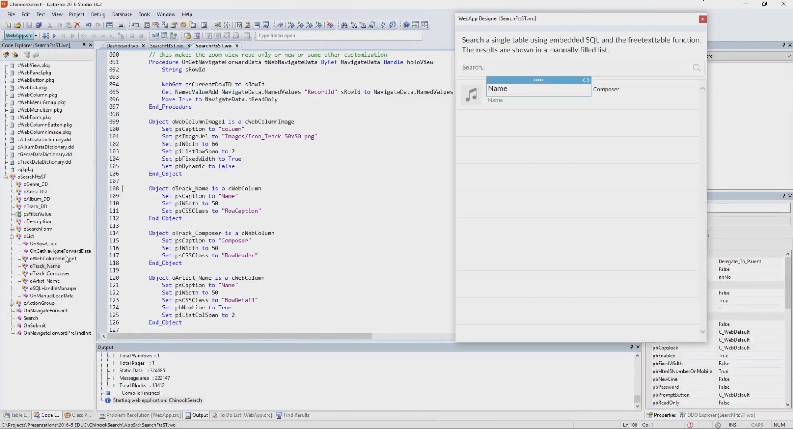This screenshot has height=429, width=793.
Task: Pin the Code Explorer panel
Action: click(x=84, y=45)
